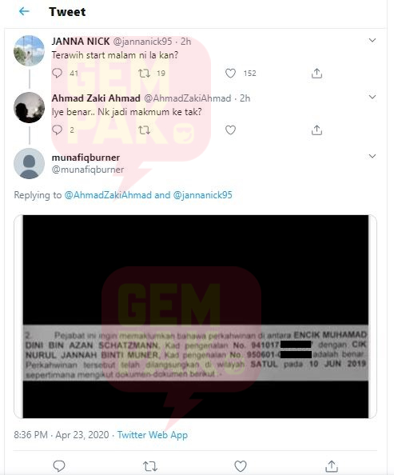Share the munafiqburner tweet
Image resolution: width=394 pixels, height=475 pixels.
[332, 466]
